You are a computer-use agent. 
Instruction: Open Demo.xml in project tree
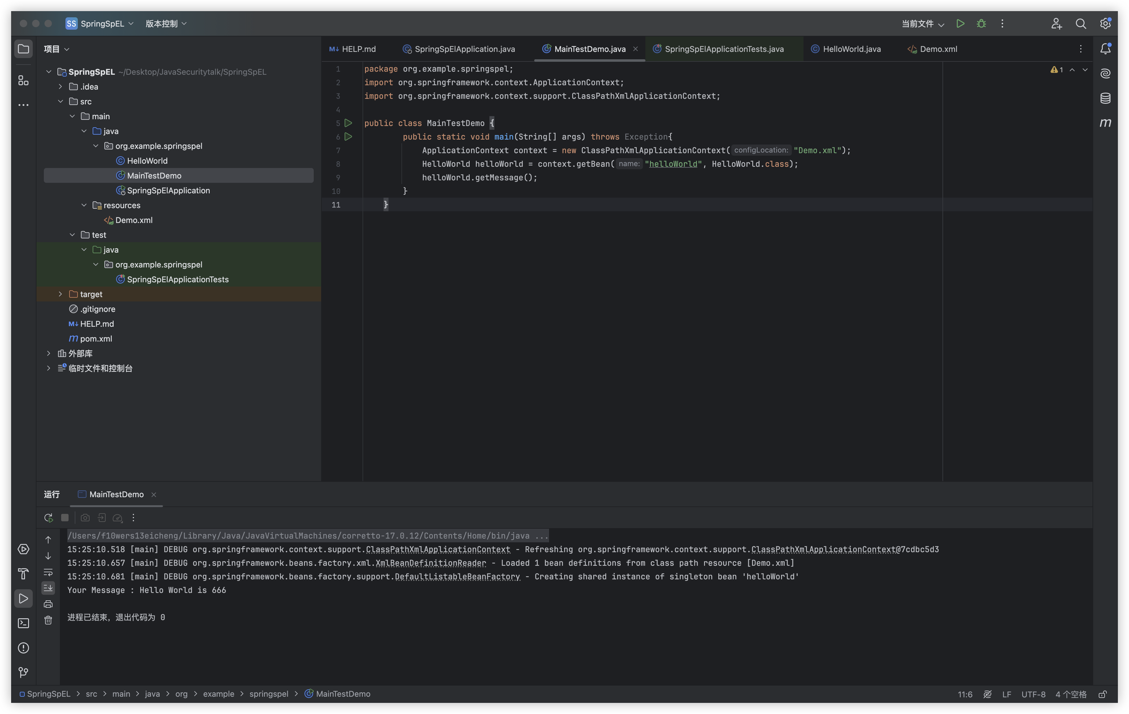click(x=134, y=220)
